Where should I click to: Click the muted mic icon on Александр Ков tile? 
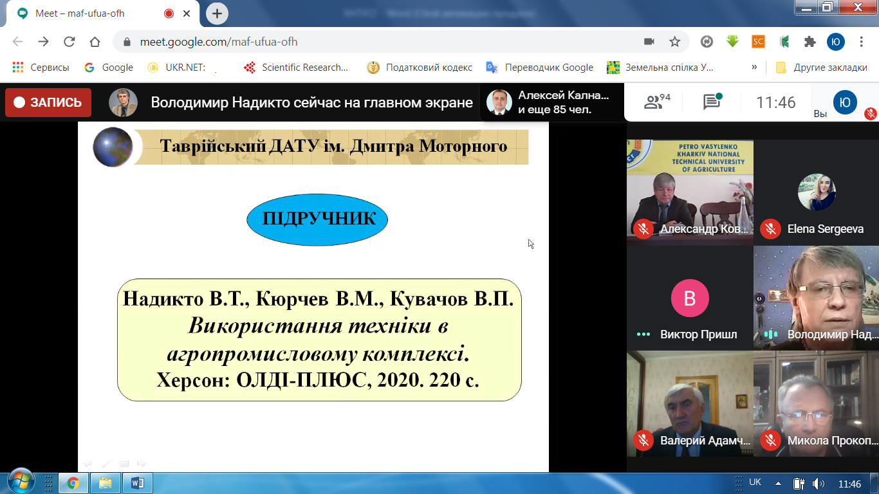coord(642,228)
